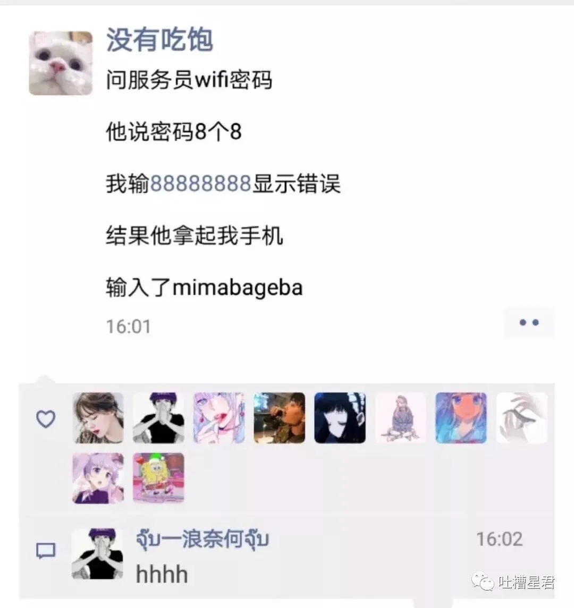Open the brown-haired woman liker avatar

(98, 417)
